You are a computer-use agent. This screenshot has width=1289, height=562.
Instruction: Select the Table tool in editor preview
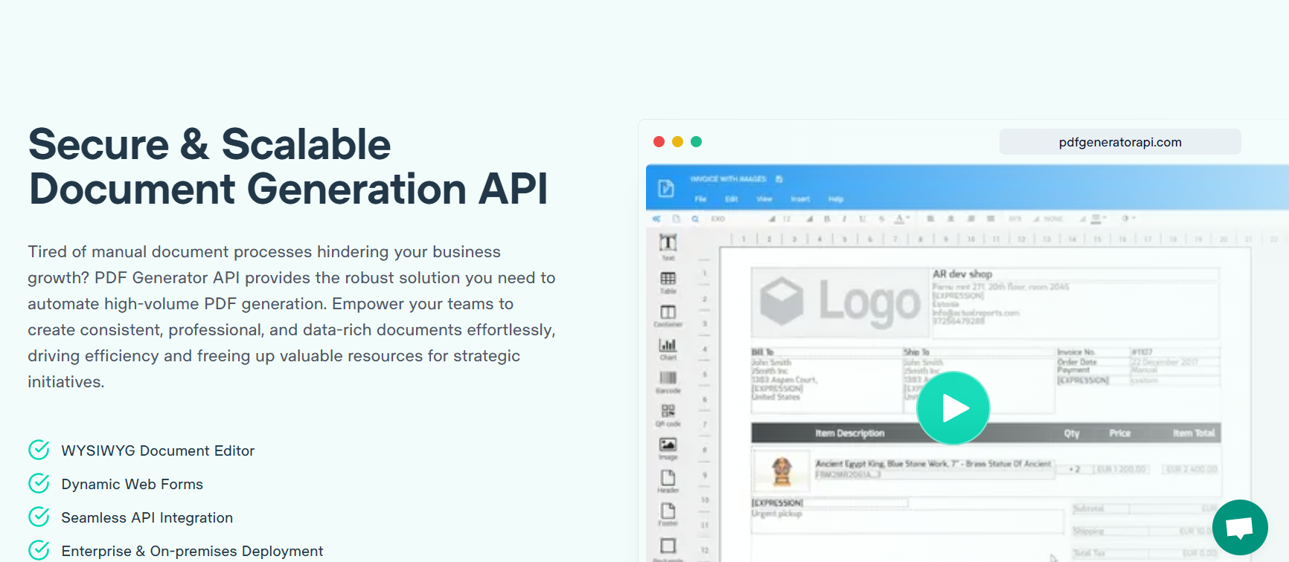(x=668, y=282)
